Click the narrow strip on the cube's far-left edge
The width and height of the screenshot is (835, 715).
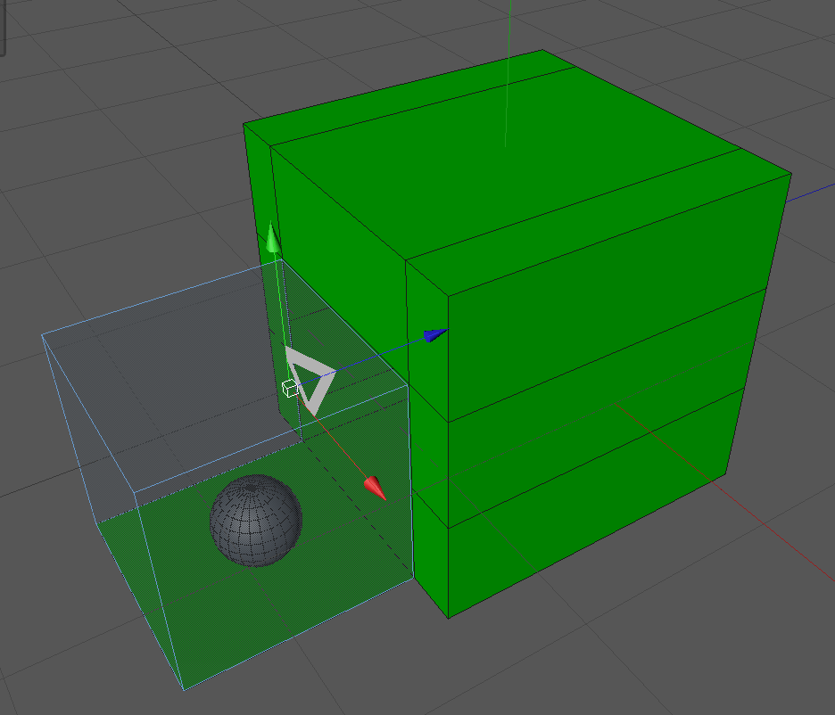pyautogui.click(x=257, y=178)
